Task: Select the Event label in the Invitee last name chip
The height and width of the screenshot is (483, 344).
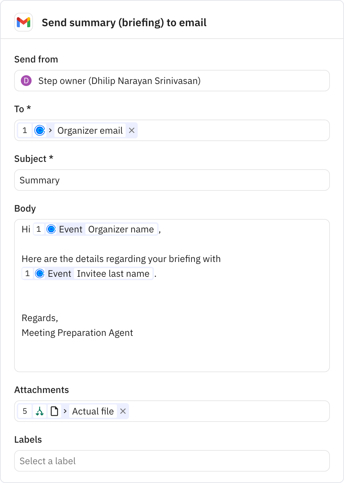Action: [x=59, y=273]
